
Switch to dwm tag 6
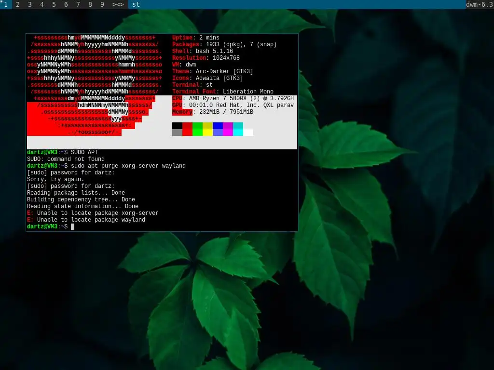click(66, 4)
